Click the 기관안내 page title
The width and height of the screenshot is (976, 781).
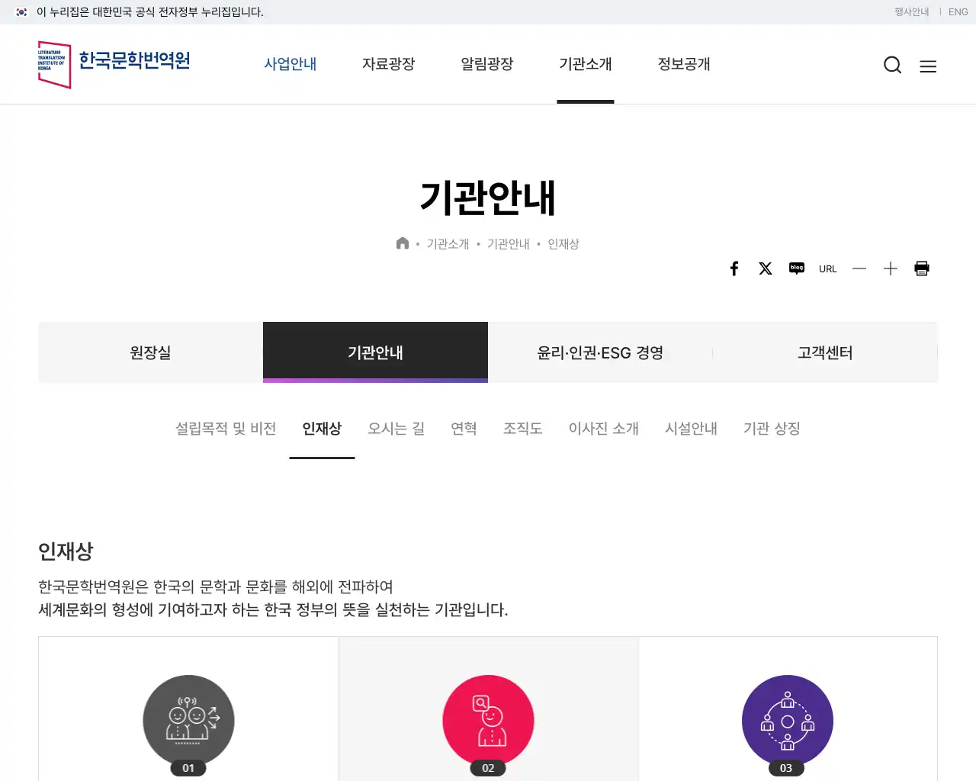488,198
